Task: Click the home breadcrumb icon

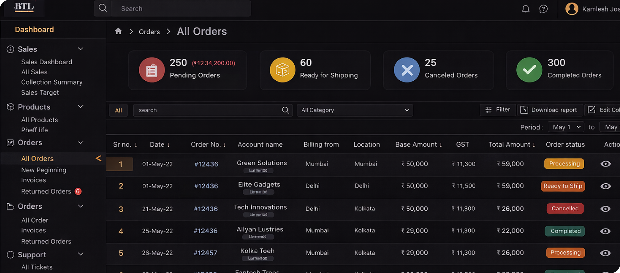Action: 118,31
